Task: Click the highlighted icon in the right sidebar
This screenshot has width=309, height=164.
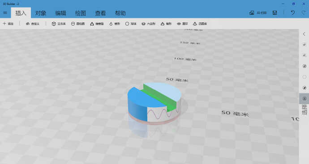Action: [304, 98]
